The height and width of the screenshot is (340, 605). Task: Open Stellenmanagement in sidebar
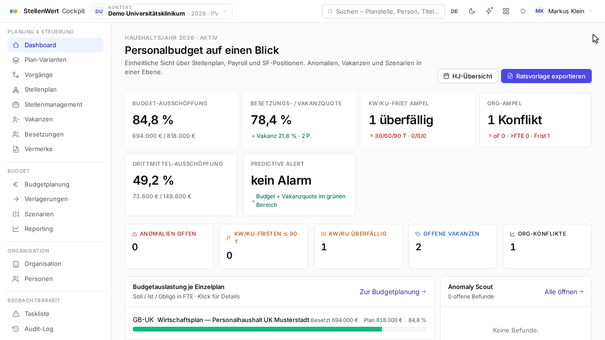[55, 104]
